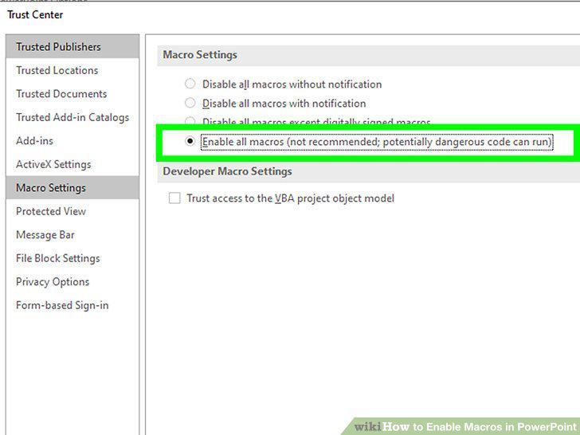Go to Add-ins section
This screenshot has width=580, height=435.
tap(72, 140)
